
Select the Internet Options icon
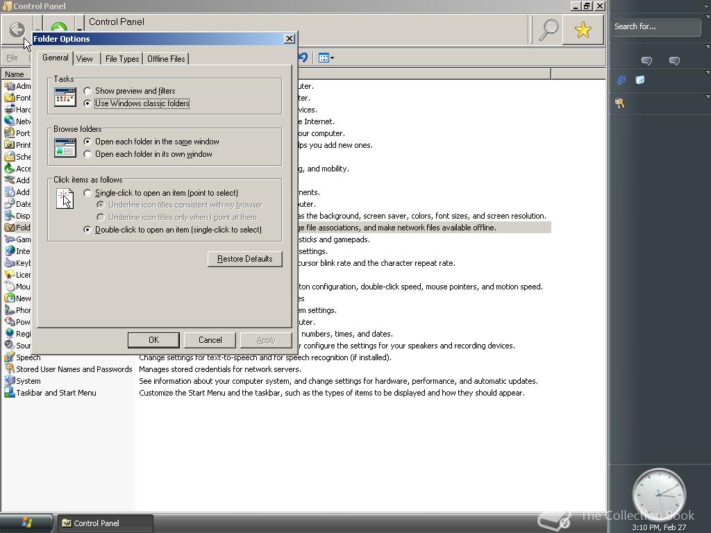point(10,251)
